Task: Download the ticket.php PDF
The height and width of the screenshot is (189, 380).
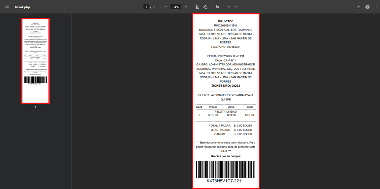Action: pyautogui.click(x=359, y=7)
